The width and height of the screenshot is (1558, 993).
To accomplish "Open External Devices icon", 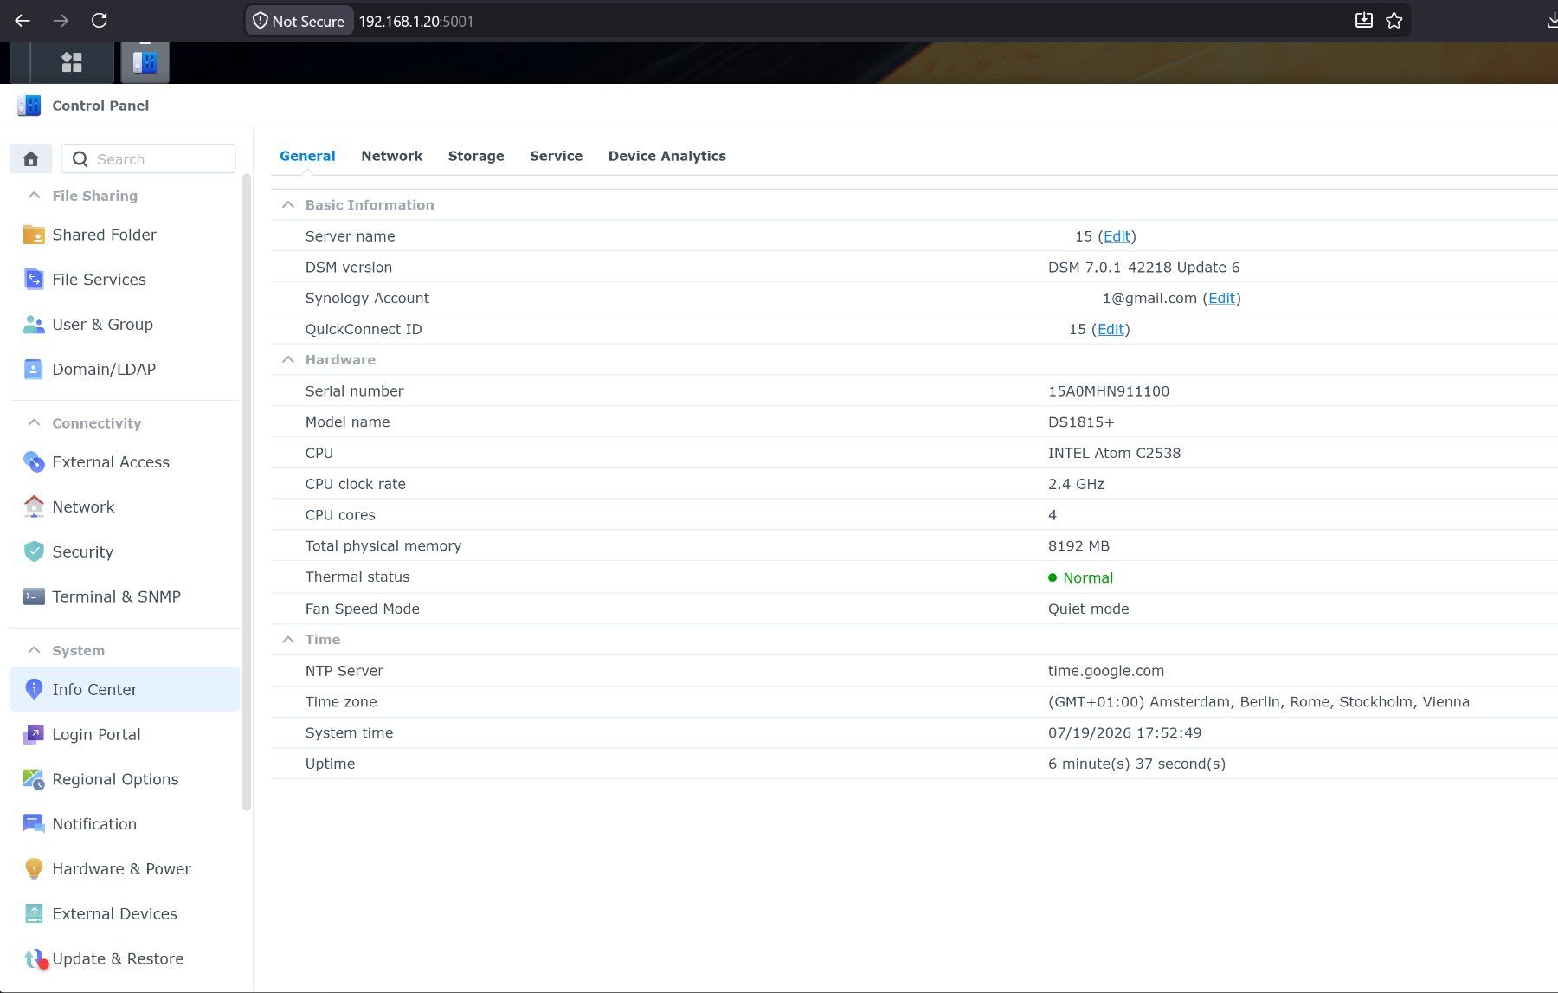I will (x=34, y=913).
